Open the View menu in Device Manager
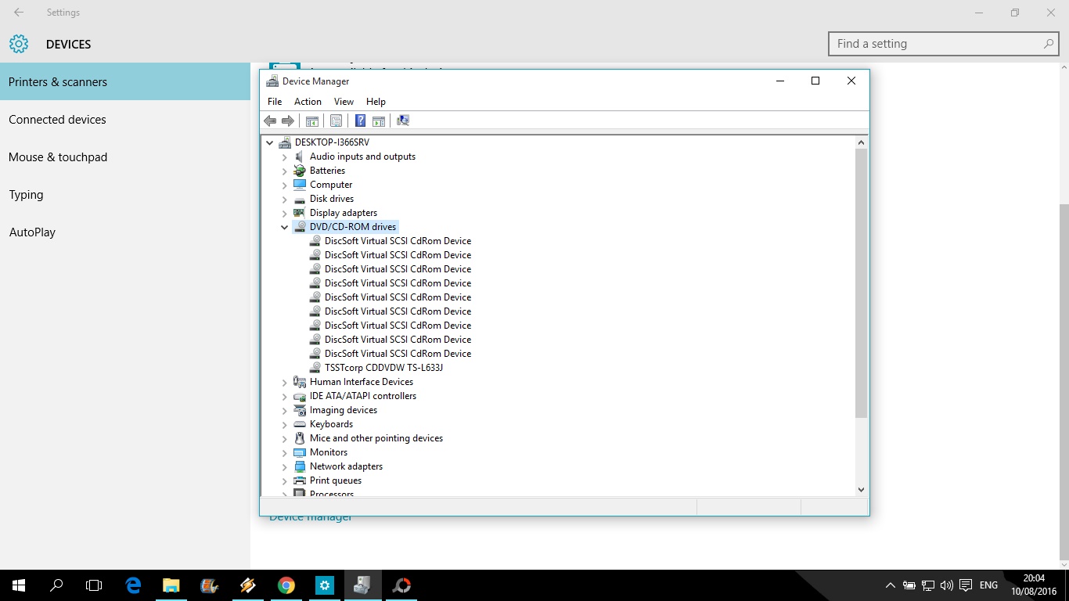Image resolution: width=1069 pixels, height=601 pixels. 344,101
